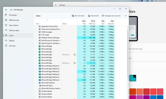Viewport: 166px width, 99px height.
Task: Click the Startup apps gauge icon
Action: click(x=6, y=30)
